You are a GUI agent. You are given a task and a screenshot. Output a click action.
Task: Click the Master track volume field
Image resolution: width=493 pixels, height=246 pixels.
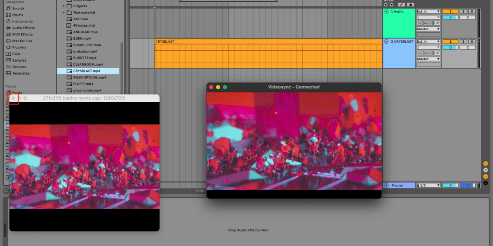coord(450,186)
